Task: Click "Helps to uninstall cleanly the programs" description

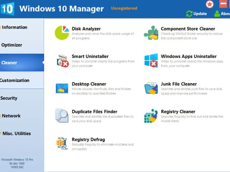Action: 103,63
